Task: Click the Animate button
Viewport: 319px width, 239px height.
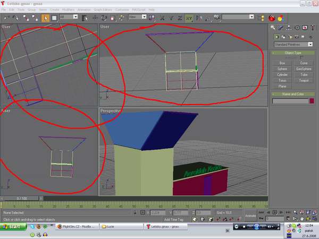Action: 250,216
